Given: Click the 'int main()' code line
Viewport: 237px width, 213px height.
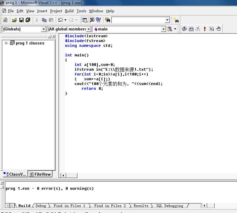Looking at the screenshot, I should [x=77, y=55].
